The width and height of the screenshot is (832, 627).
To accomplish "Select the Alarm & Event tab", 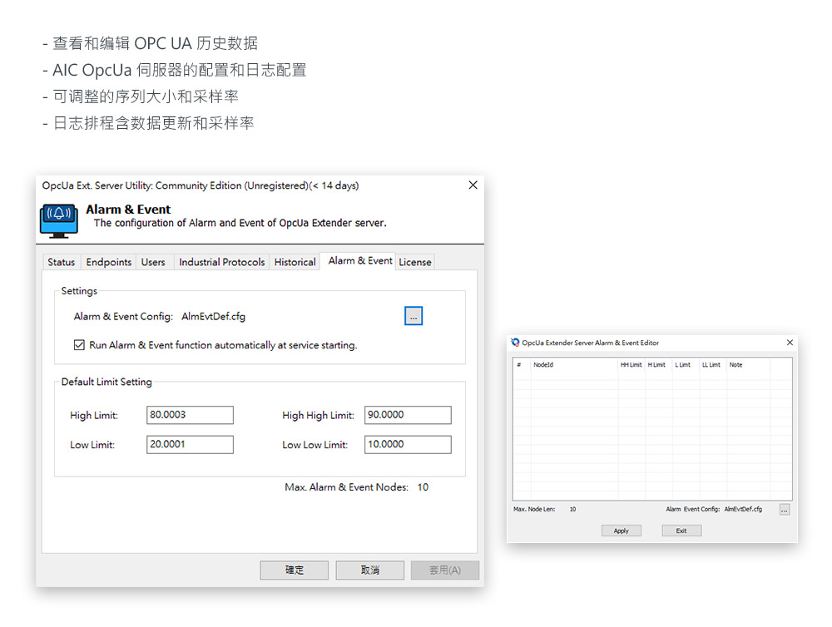I will 359,260.
